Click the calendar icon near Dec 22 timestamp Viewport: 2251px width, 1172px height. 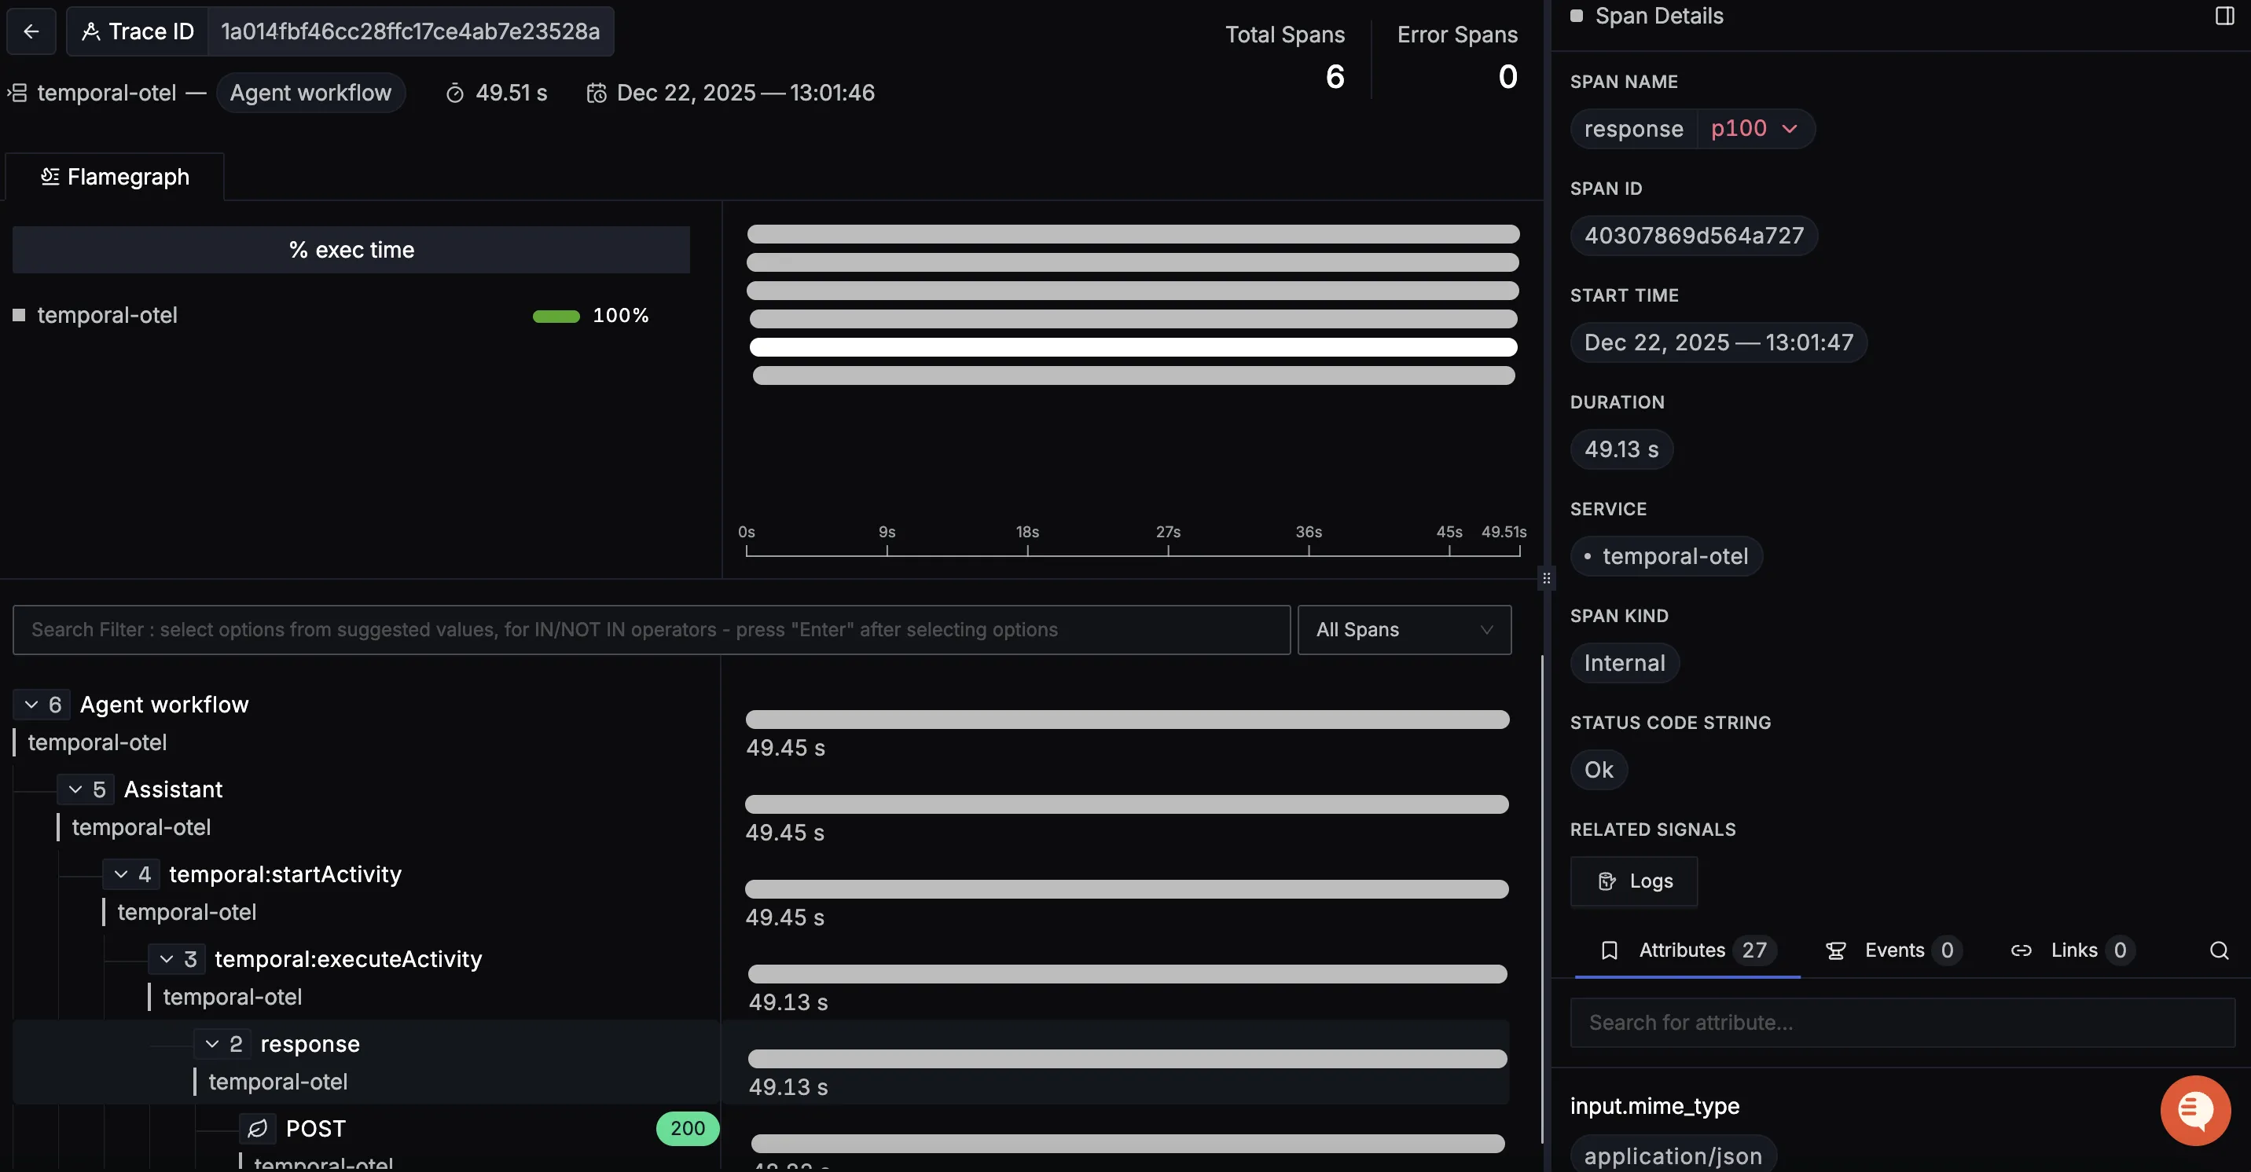click(597, 93)
